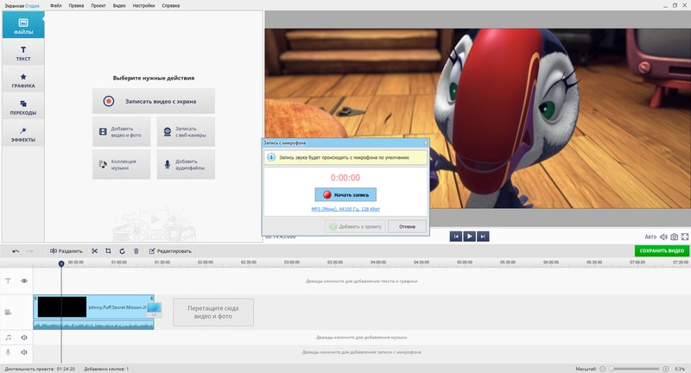The image size is (691, 373).
Task: Open the Правка menu
Action: 76,6
